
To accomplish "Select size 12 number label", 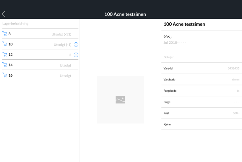I will click(x=11, y=54).
